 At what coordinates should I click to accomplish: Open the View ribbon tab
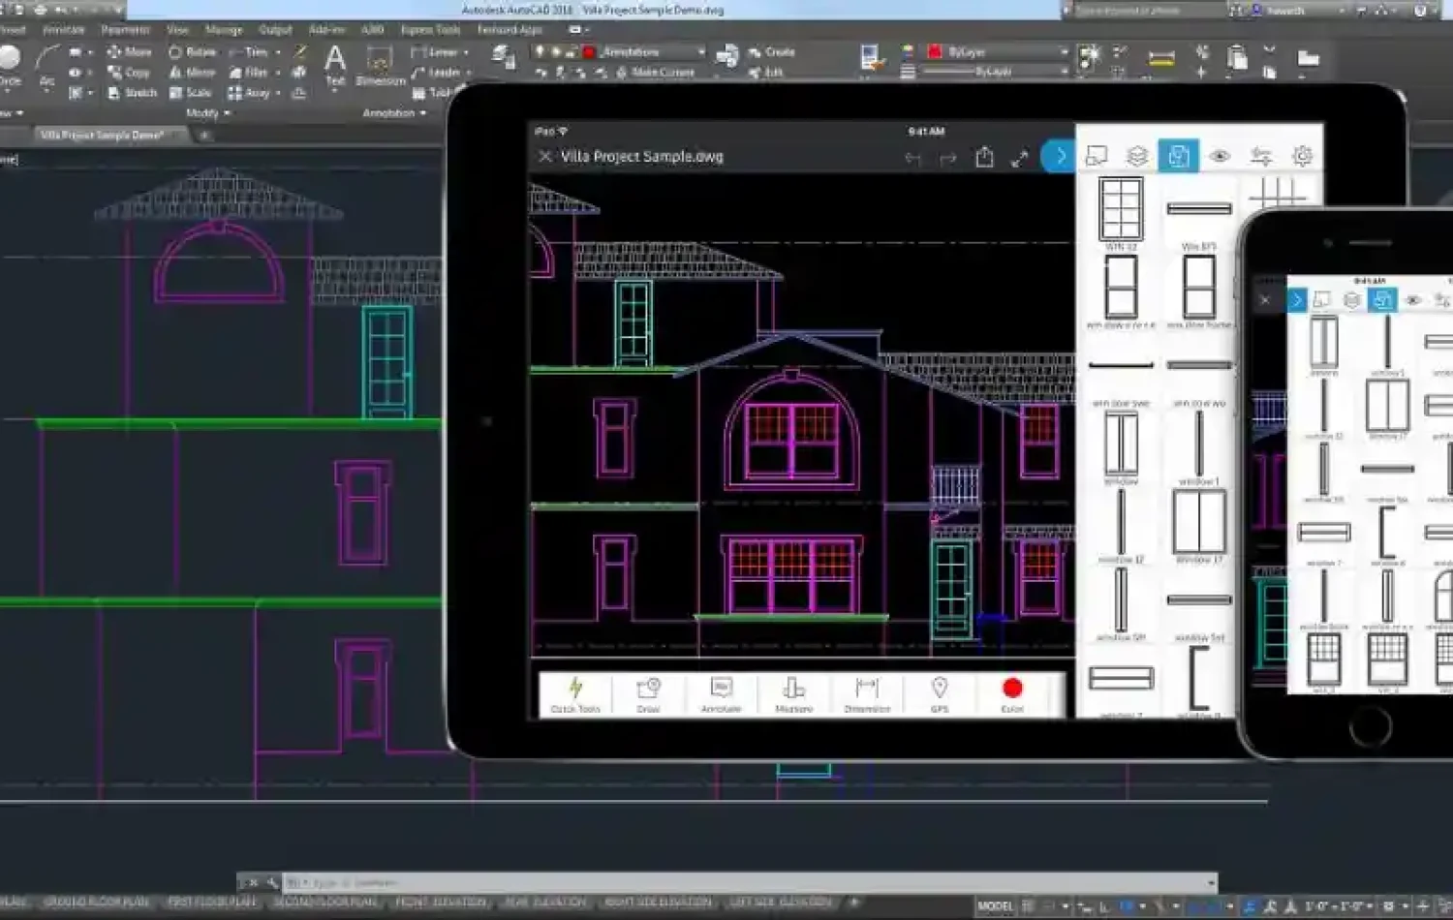(x=177, y=30)
